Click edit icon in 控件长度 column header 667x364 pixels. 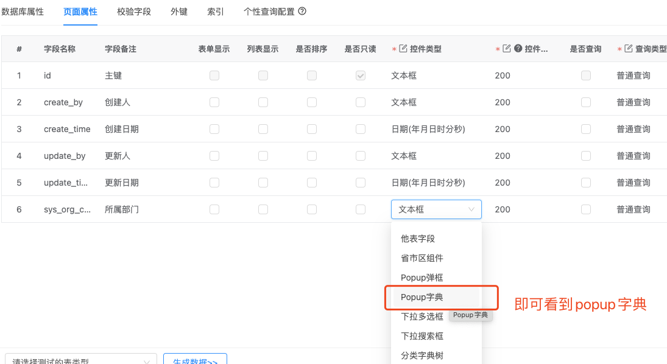point(506,49)
